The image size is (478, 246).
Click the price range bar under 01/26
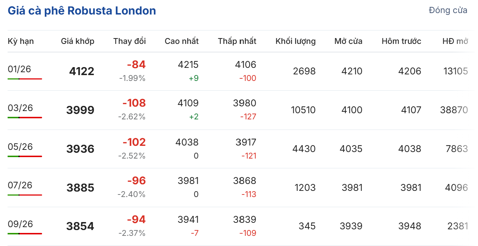pos(25,79)
